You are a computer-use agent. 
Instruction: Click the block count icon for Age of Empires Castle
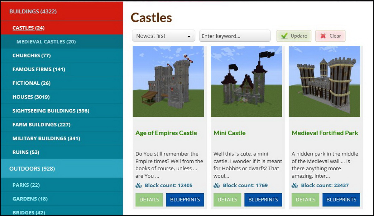pyautogui.click(x=139, y=186)
